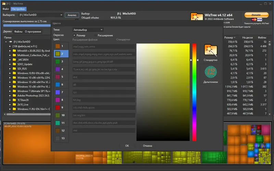Collapse the [F:] WinToHDD root node
This screenshot has width=274, height=171.
(6, 42)
